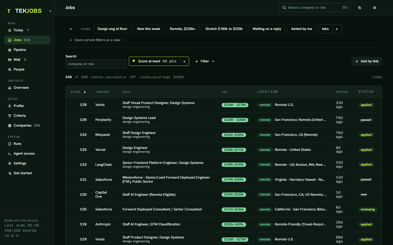
Task: Click Save current filters as a view
Action: click(95, 40)
